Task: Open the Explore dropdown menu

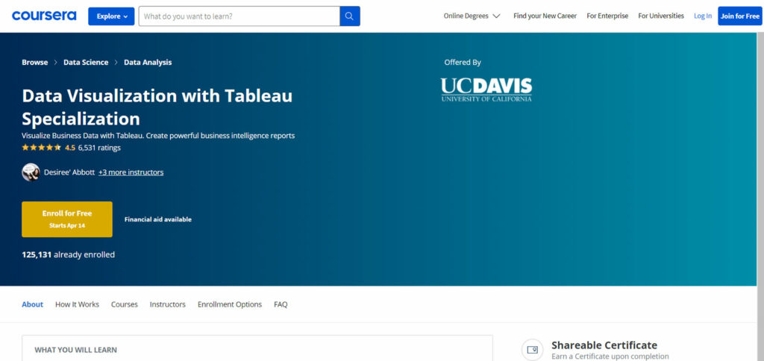Action: (111, 16)
